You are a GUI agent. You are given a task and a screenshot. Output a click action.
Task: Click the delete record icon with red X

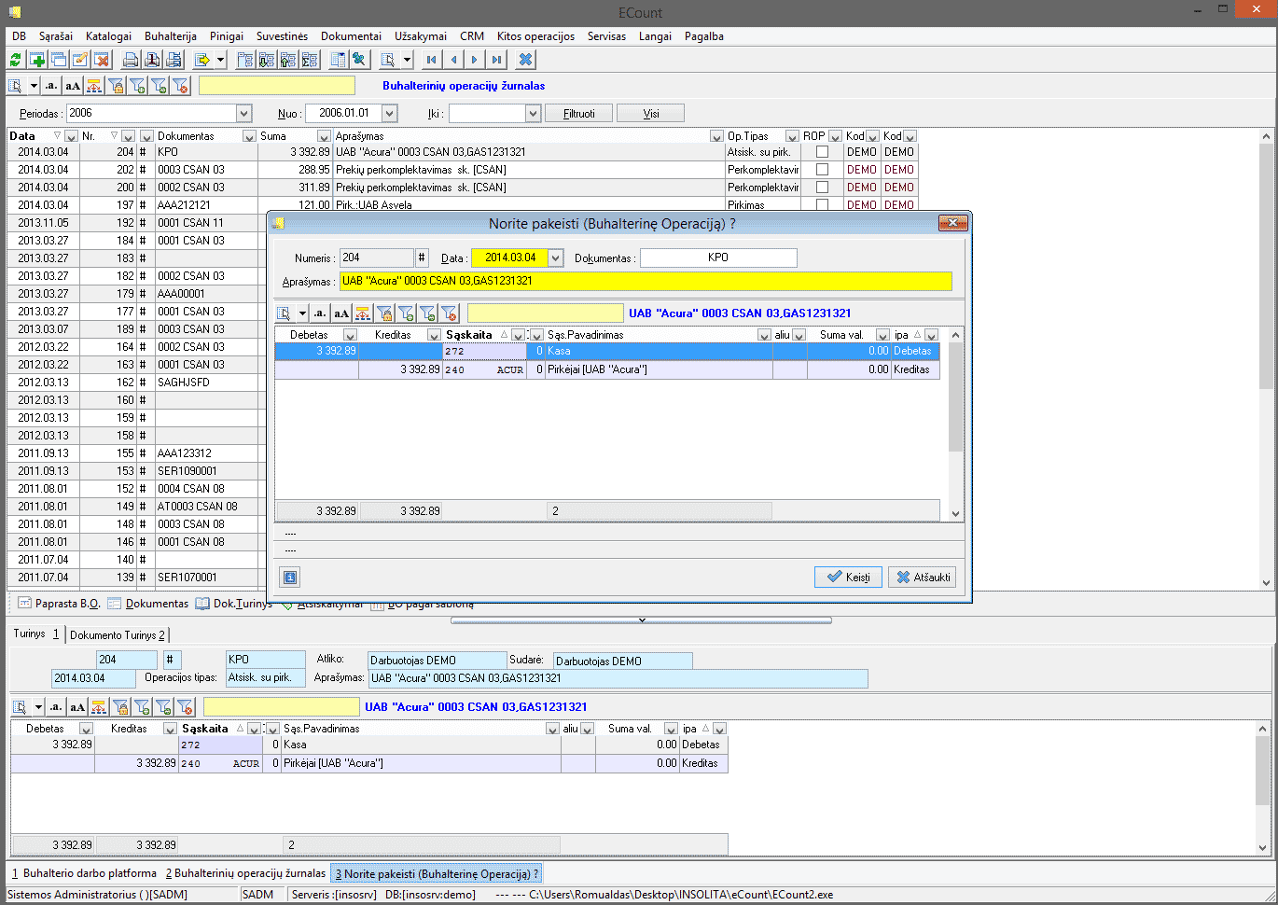[x=102, y=60]
